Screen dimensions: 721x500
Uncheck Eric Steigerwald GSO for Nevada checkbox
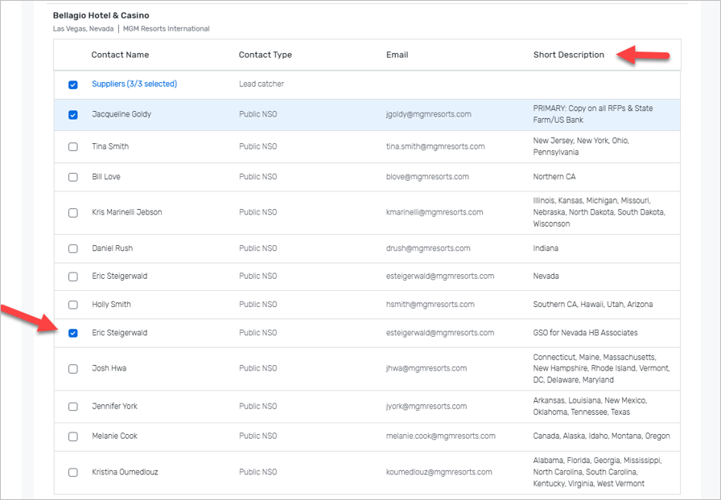[73, 333]
